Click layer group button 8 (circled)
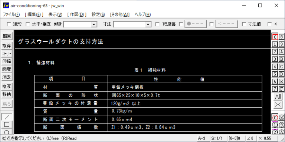 [281, 118]
